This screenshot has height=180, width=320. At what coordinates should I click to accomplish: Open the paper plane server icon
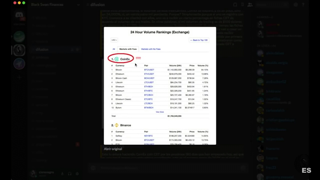tap(19, 63)
